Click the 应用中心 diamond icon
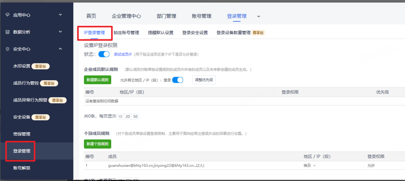Image resolution: width=405 pixels, height=181 pixels. (x=7, y=15)
